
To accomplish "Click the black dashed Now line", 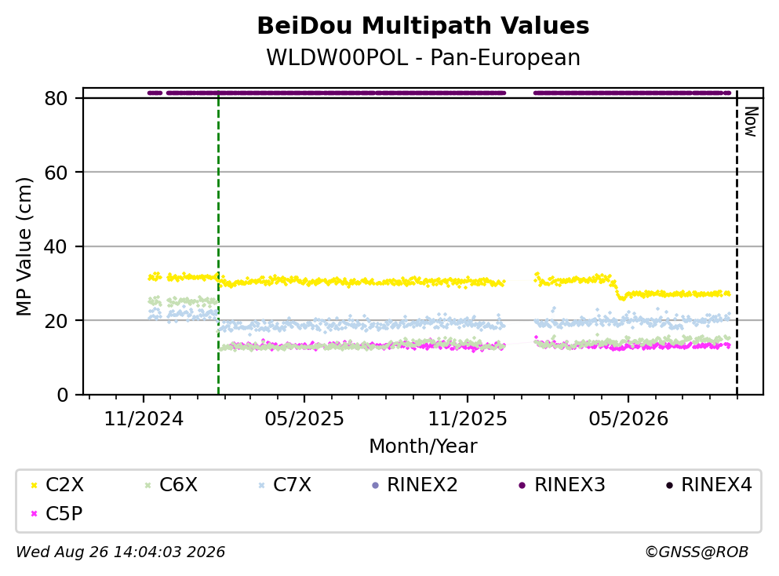I will (737, 242).
